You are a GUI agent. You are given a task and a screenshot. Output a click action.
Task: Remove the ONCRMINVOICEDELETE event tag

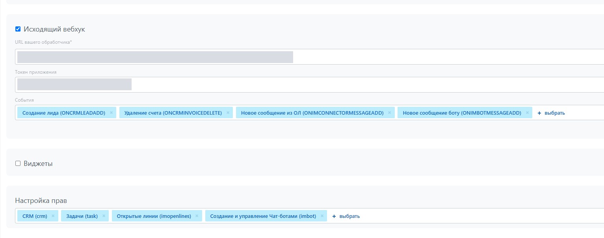(x=228, y=113)
